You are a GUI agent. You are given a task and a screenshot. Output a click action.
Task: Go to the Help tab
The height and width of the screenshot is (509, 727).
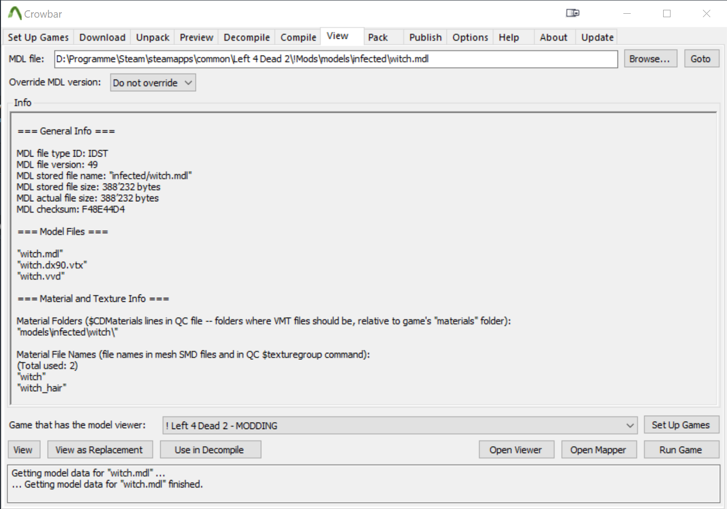pos(513,37)
